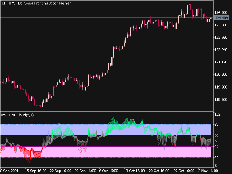Click the 119.280 price axis label
Viewport: 232px width, 174px height.
click(221, 87)
